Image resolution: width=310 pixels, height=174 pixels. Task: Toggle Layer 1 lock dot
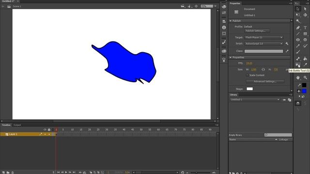tap(49, 134)
